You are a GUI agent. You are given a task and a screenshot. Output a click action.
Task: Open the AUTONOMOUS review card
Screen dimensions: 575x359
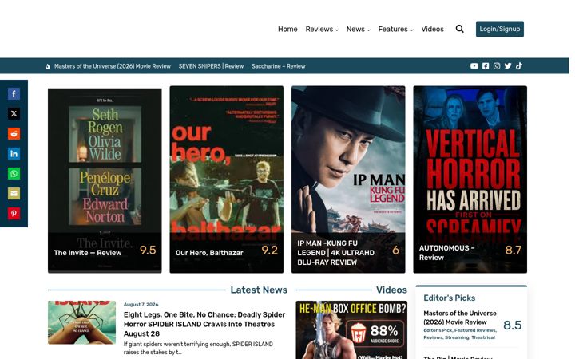470,179
